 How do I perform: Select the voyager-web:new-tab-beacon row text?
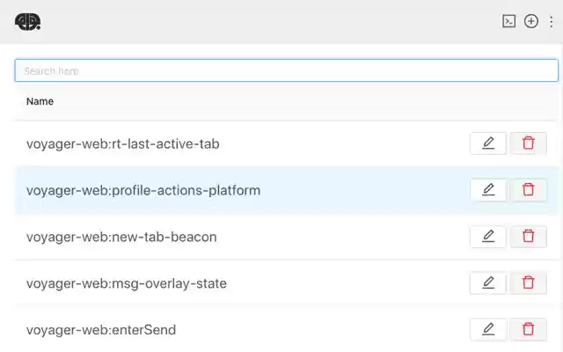click(x=121, y=237)
